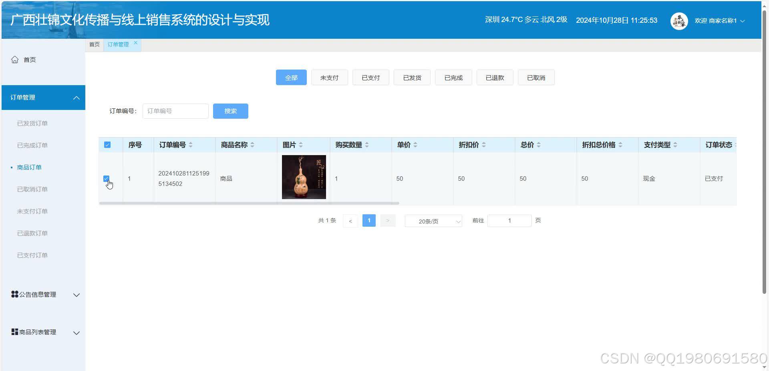Uncheck the select-all checkbox in table header

[107, 144]
